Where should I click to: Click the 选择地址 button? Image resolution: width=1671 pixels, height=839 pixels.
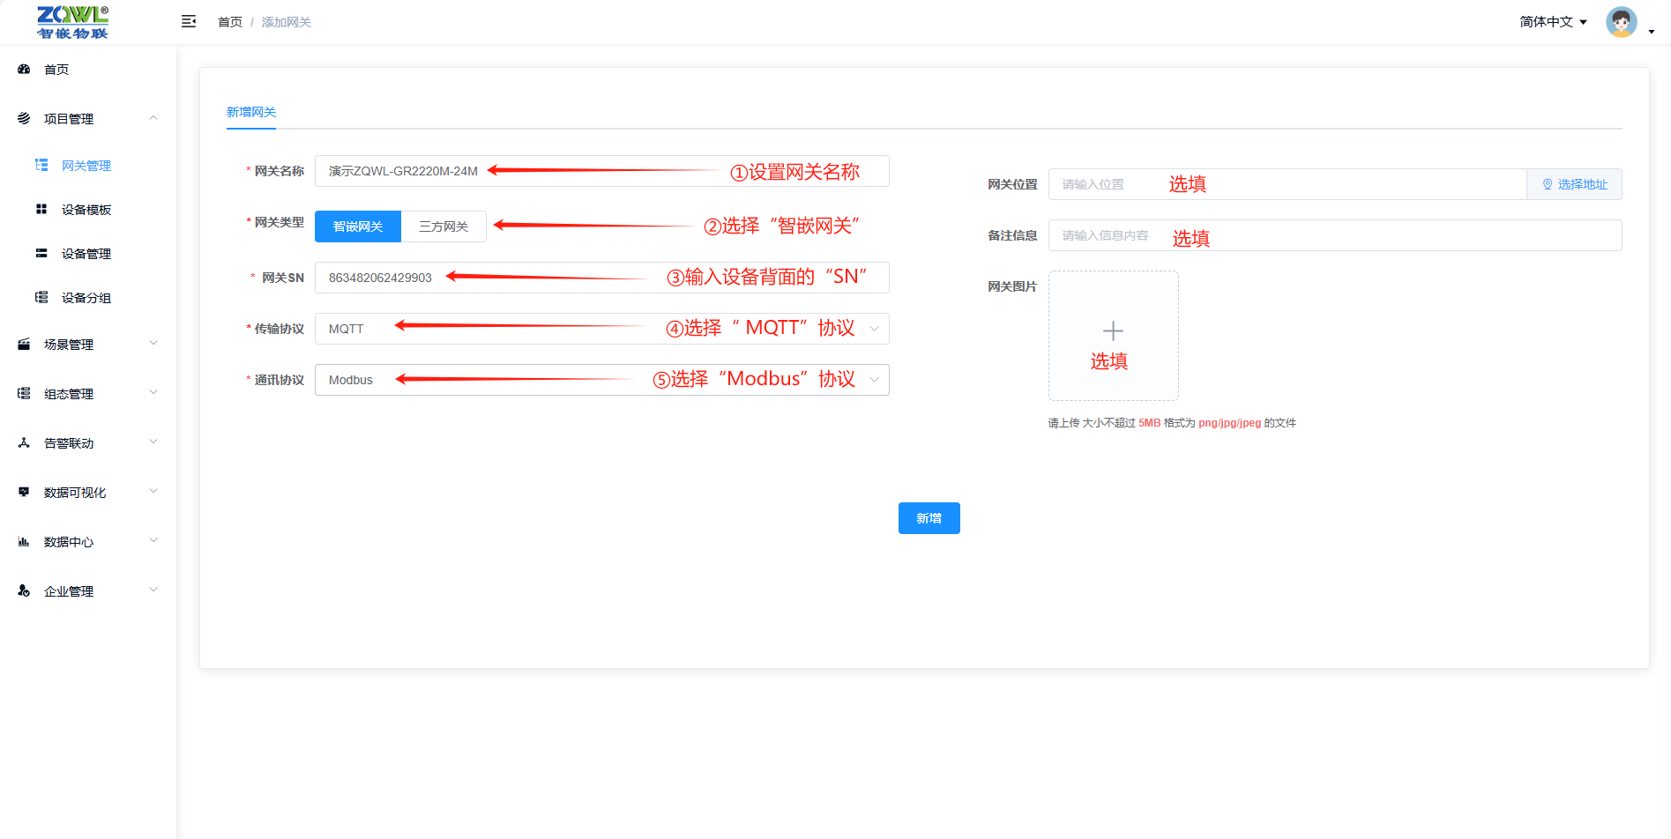pos(1574,184)
